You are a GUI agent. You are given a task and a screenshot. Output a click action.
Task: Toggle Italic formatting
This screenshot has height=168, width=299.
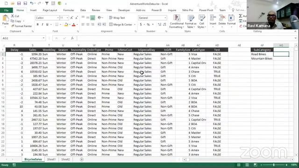coord(43,25)
